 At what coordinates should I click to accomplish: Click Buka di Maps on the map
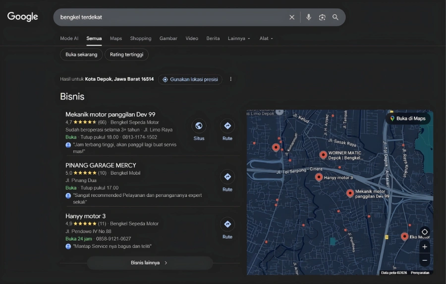click(408, 118)
